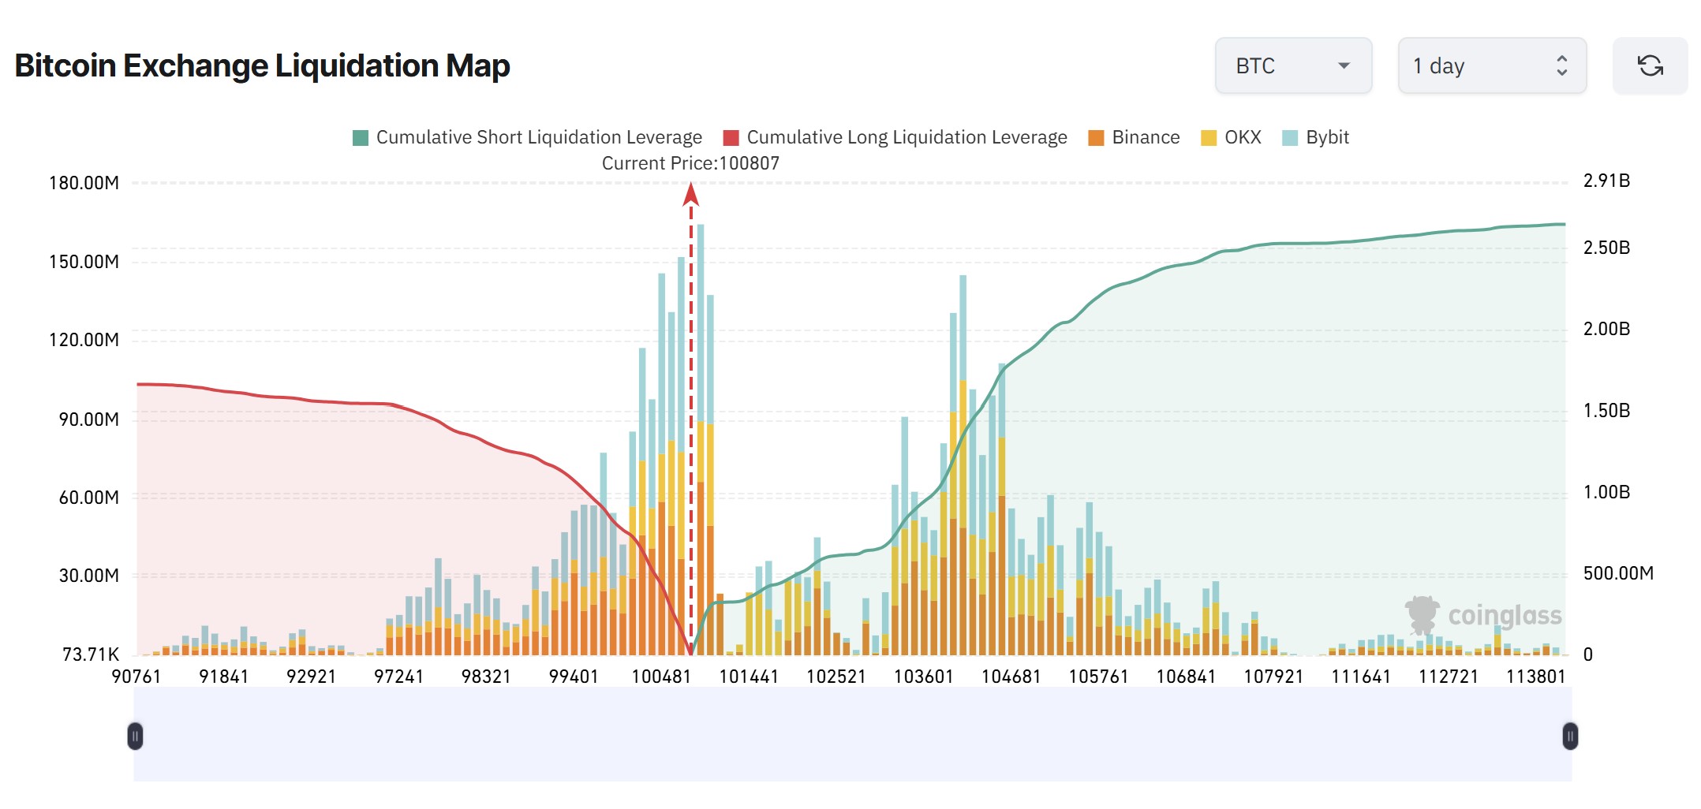Click the right range slider handle
This screenshot has width=1701, height=809.
click(1569, 735)
